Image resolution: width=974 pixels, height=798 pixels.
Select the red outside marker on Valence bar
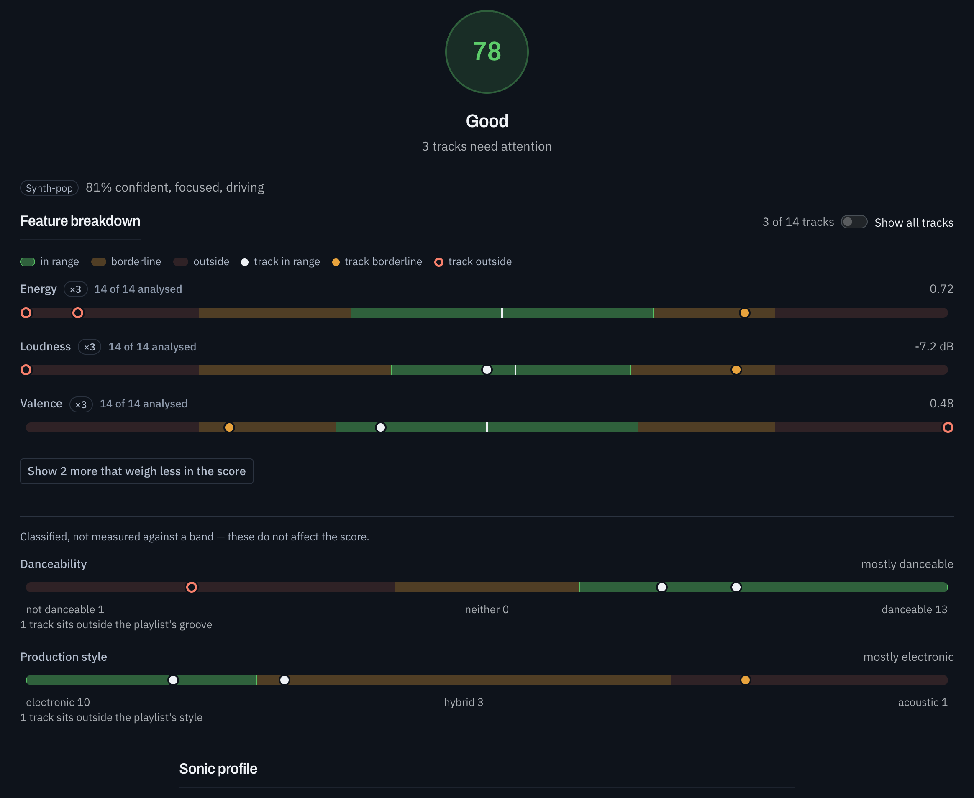pyautogui.click(x=948, y=427)
